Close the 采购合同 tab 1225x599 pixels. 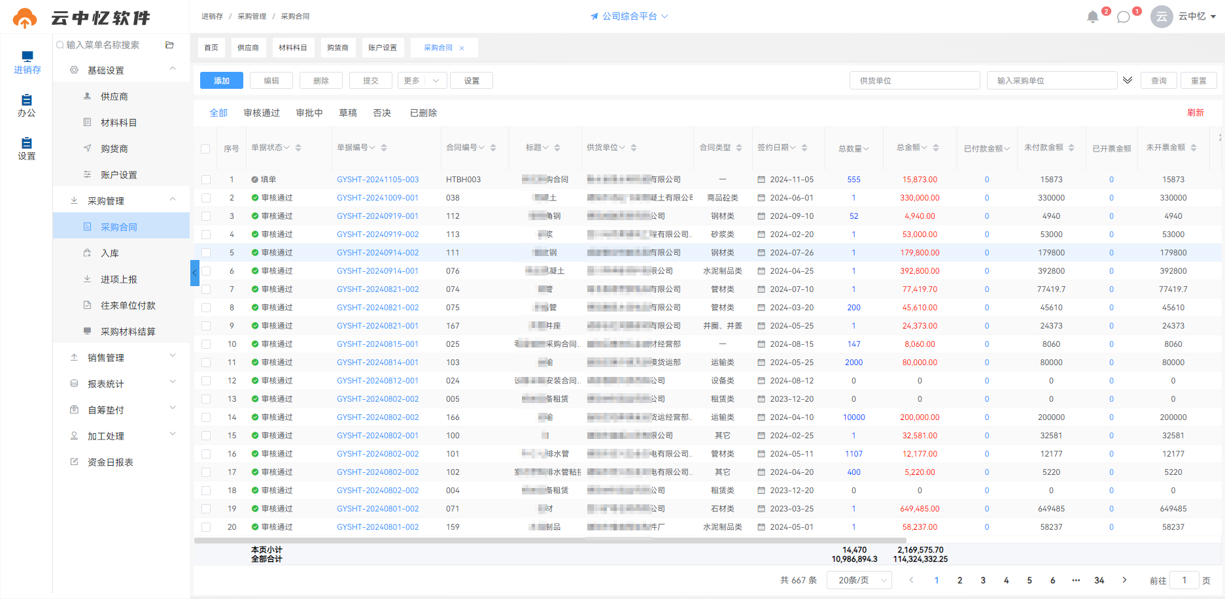(462, 48)
